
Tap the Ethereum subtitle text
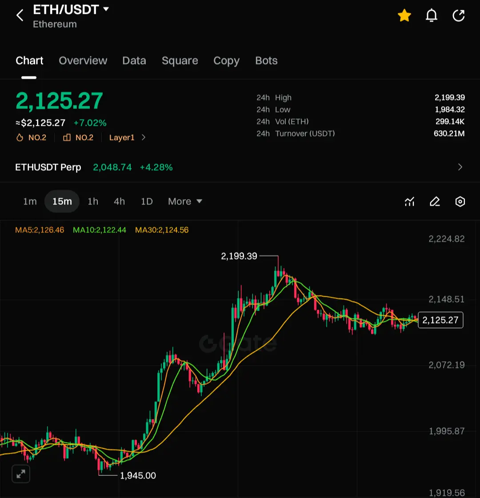point(55,24)
